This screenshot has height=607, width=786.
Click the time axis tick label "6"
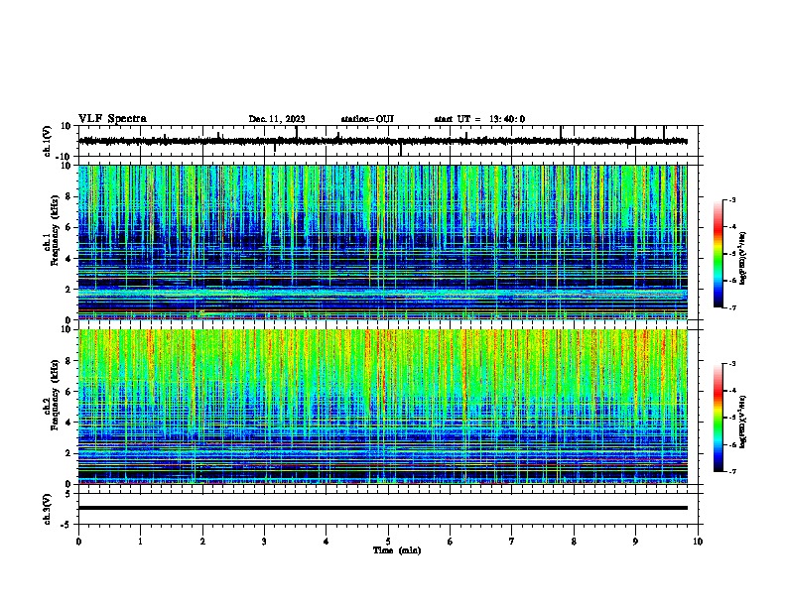(x=451, y=542)
